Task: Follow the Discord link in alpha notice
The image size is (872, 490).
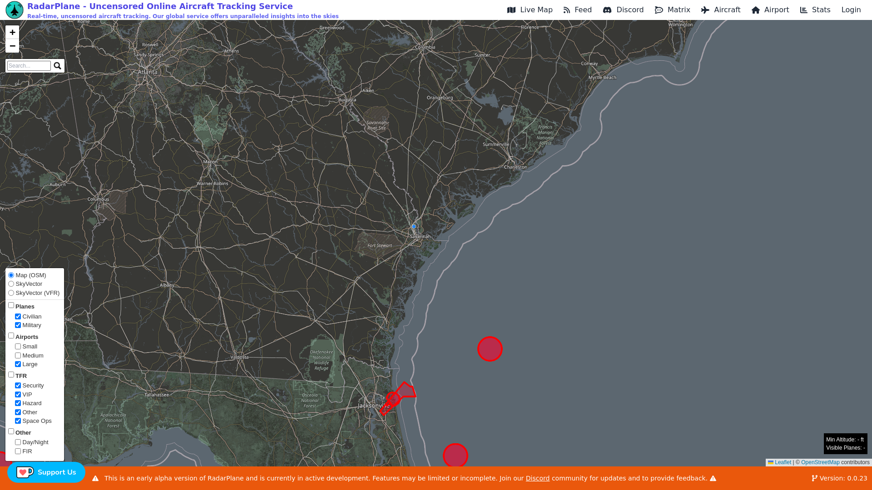Action: coord(538,478)
